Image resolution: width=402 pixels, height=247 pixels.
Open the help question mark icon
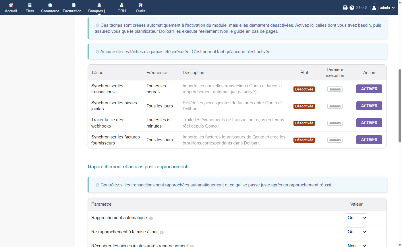(x=352, y=8)
